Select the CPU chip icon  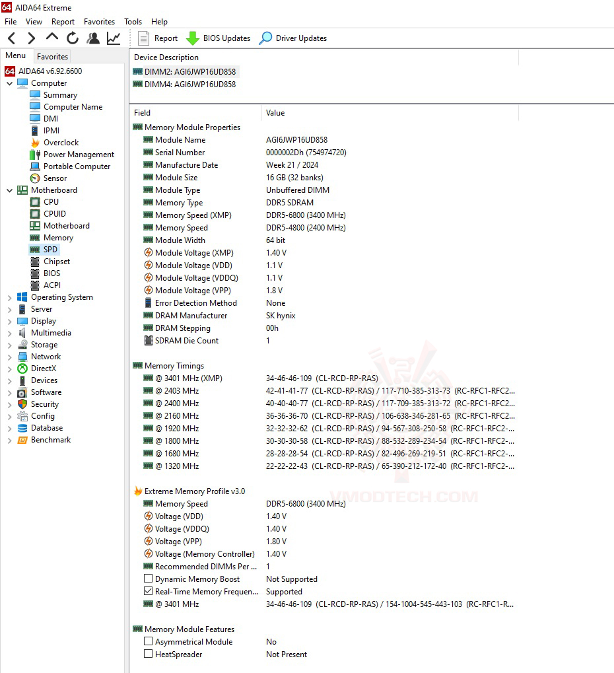point(35,201)
